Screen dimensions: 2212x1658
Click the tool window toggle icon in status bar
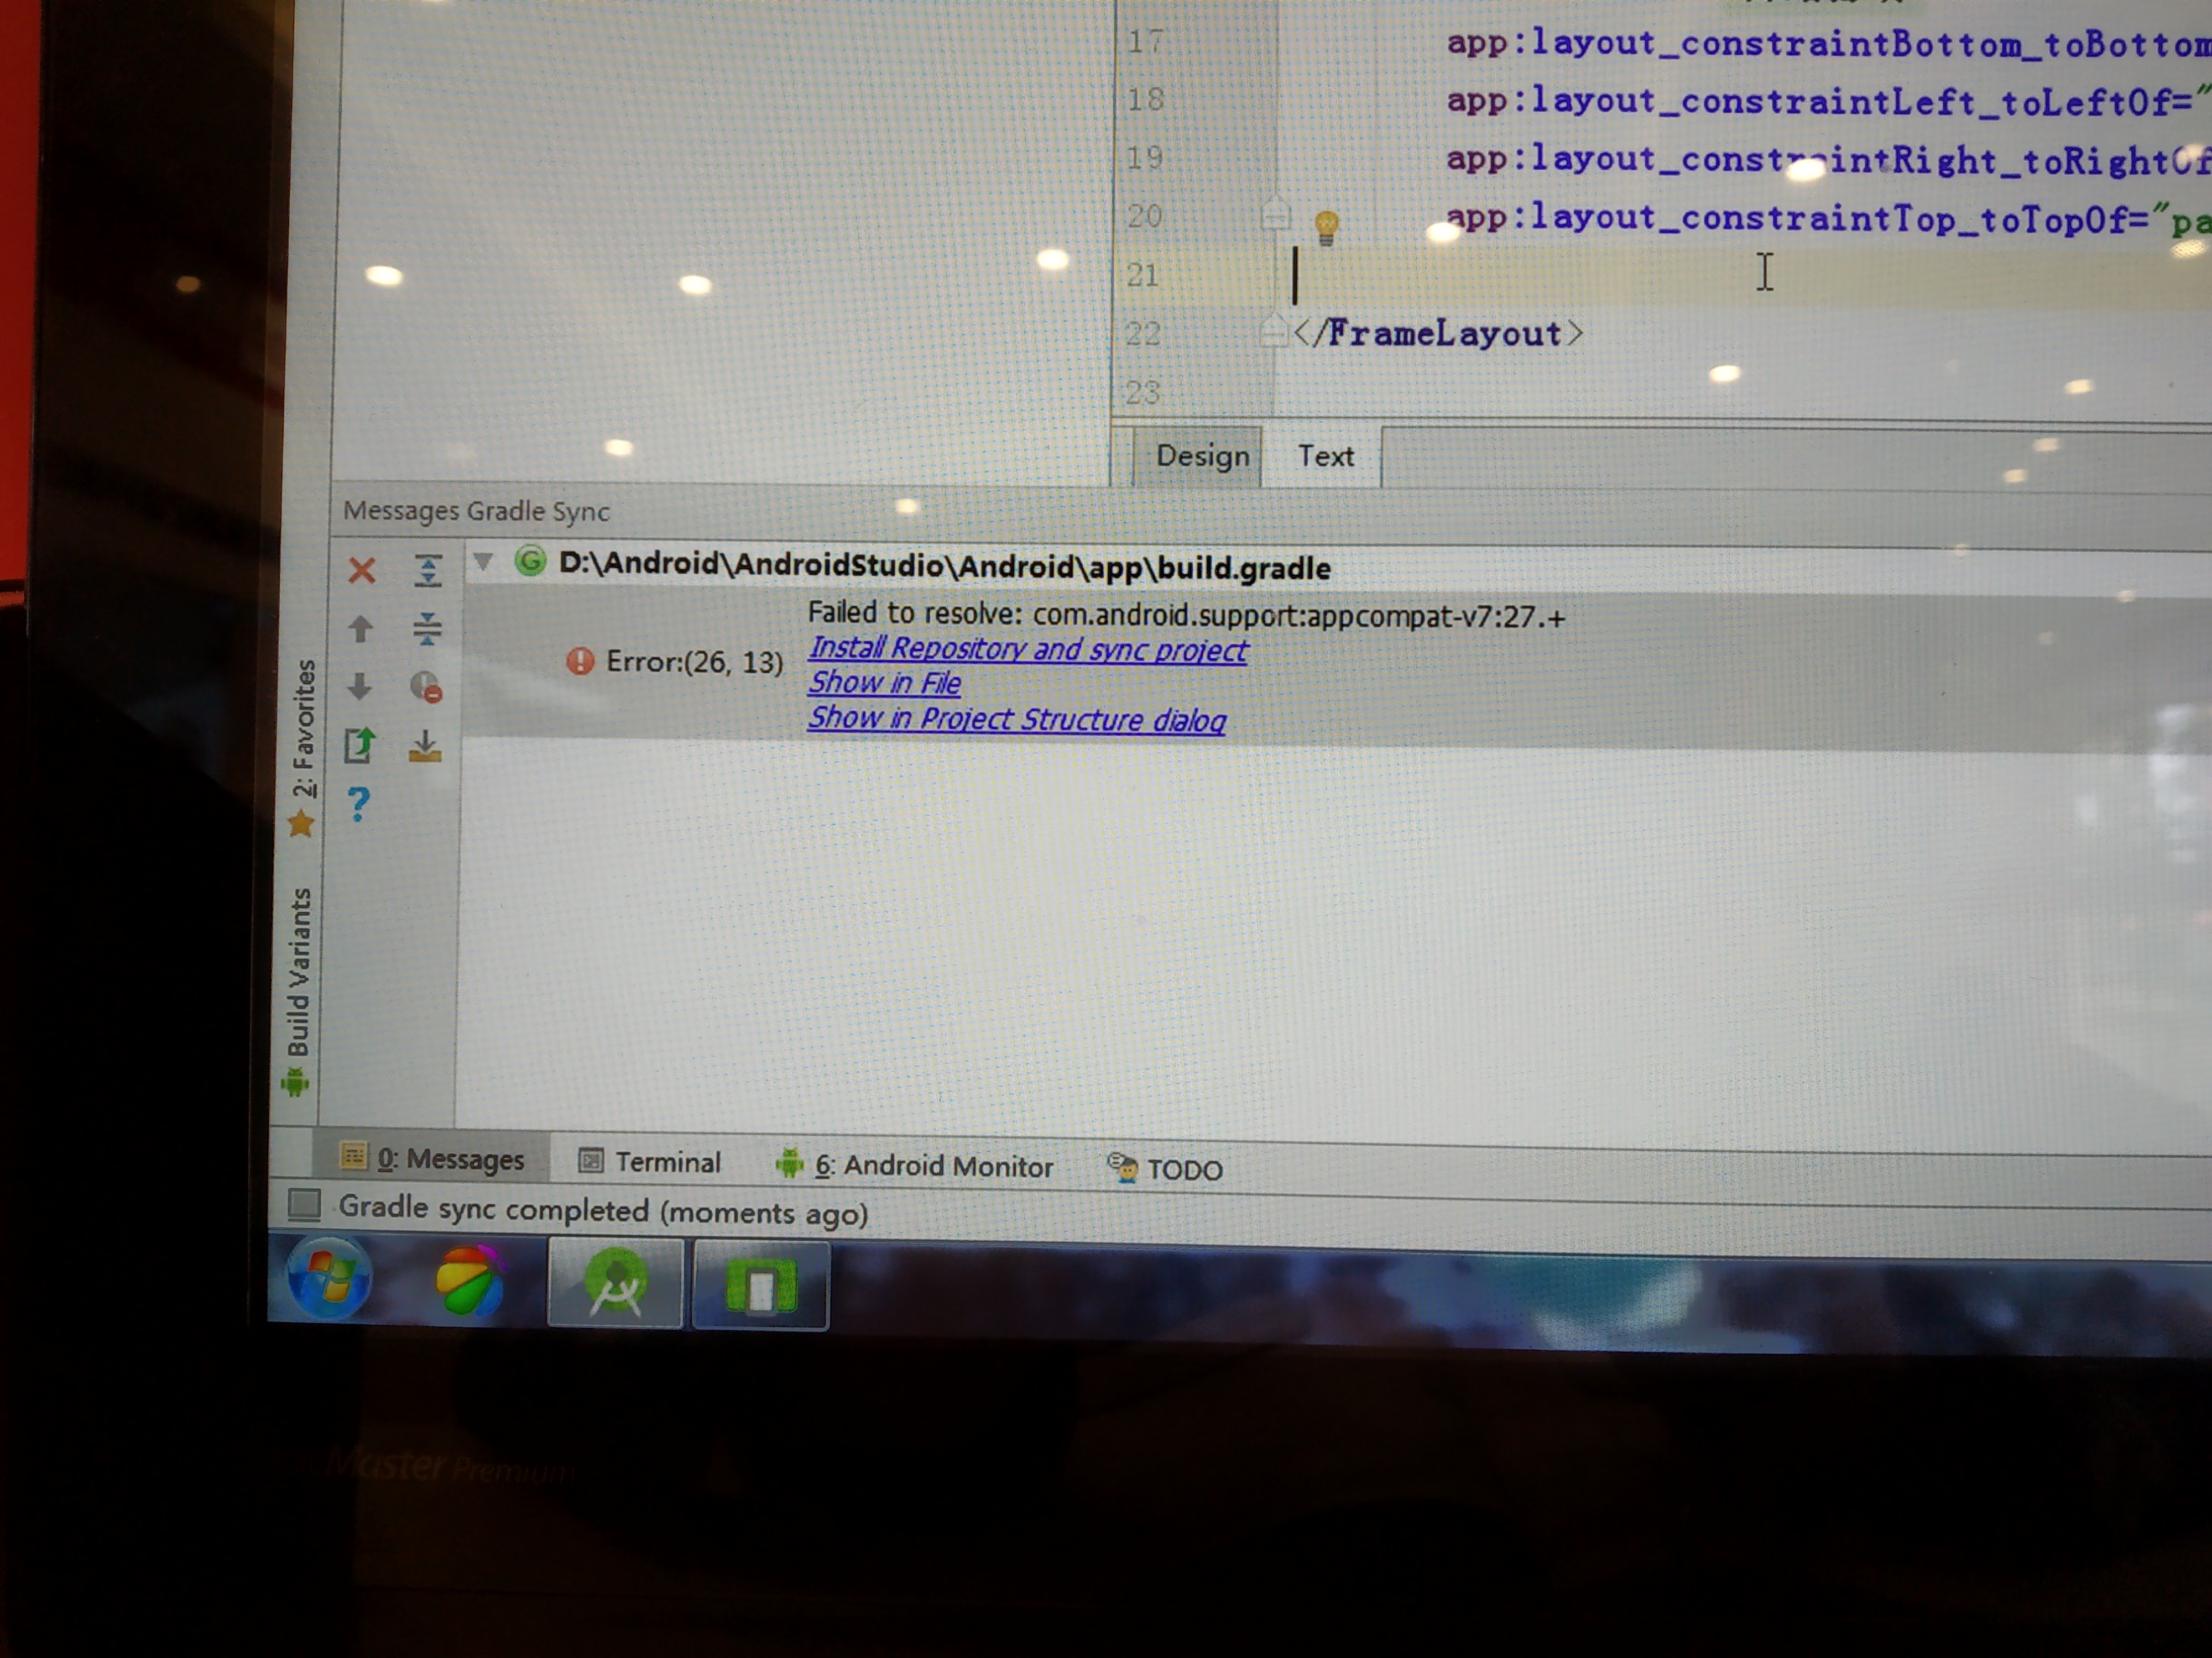304,1204
